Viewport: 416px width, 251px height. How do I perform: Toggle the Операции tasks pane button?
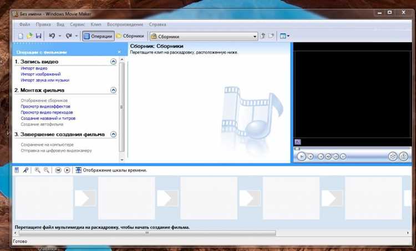tap(98, 36)
